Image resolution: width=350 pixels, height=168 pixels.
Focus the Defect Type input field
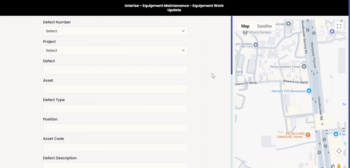click(115, 109)
